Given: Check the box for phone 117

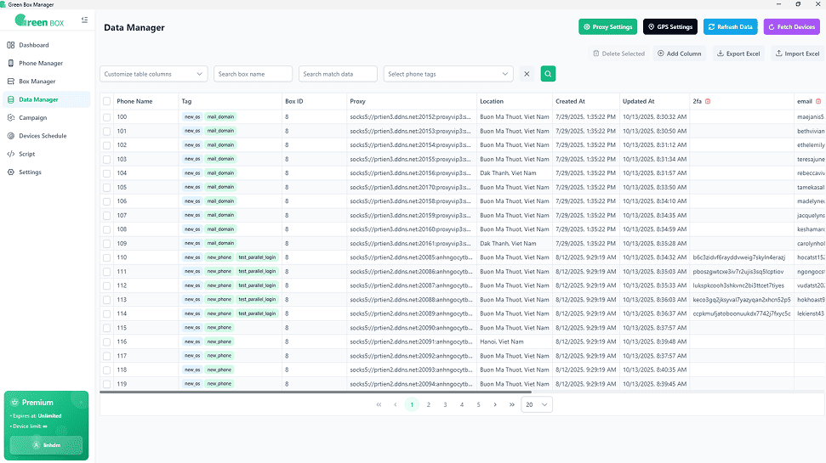Looking at the screenshot, I should pos(107,356).
